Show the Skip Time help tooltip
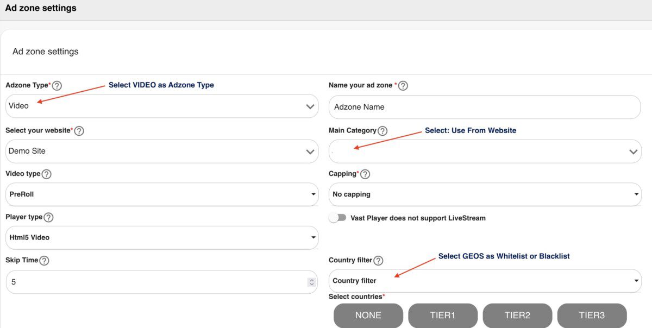Viewport: 652px width, 328px height. coord(44,261)
